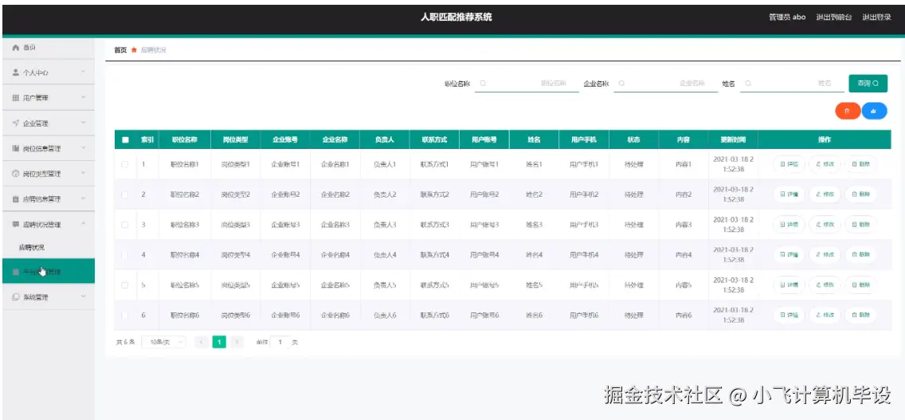Click the 状态 column header
The width and height of the screenshot is (905, 420).
(x=633, y=139)
